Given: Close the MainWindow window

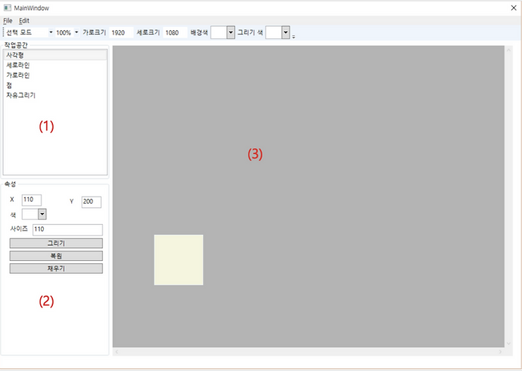Looking at the screenshot, I should pos(514,8).
